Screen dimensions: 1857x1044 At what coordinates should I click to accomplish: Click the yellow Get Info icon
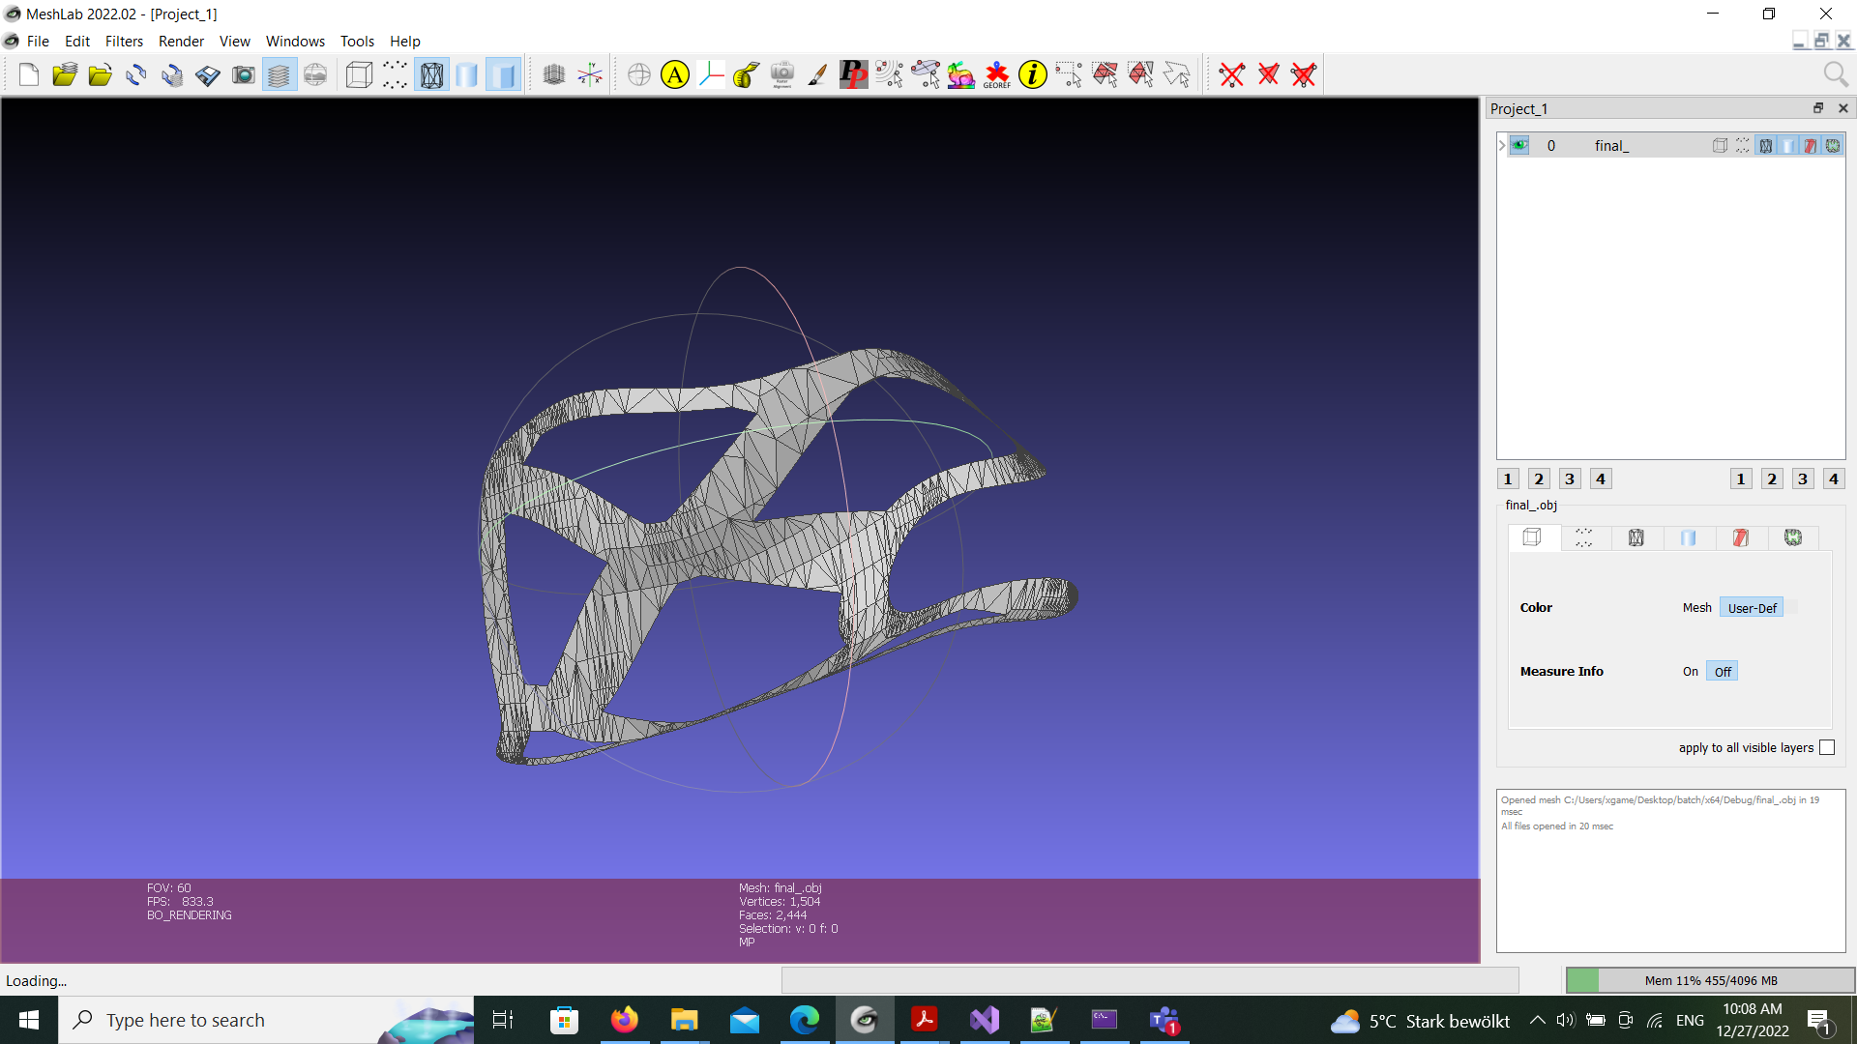[x=1033, y=74]
